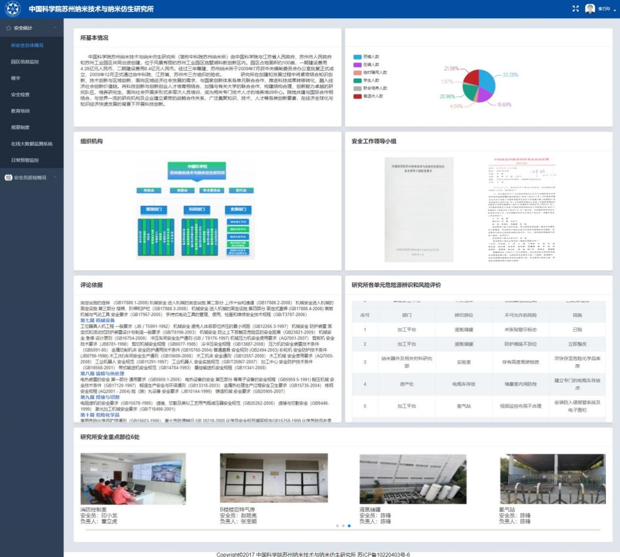The height and width of the screenshot is (557, 620).
Task: Click the 消防控制室 photo
Action: (x=133, y=479)
